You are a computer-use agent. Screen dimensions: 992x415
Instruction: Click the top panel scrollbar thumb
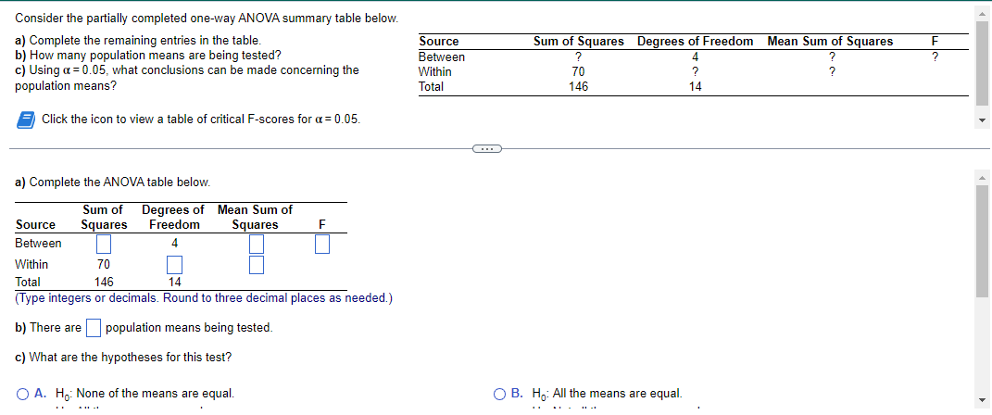tap(983, 65)
